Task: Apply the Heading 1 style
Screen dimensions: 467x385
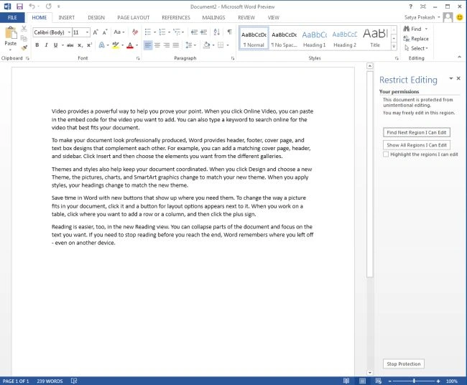Action: pos(315,38)
